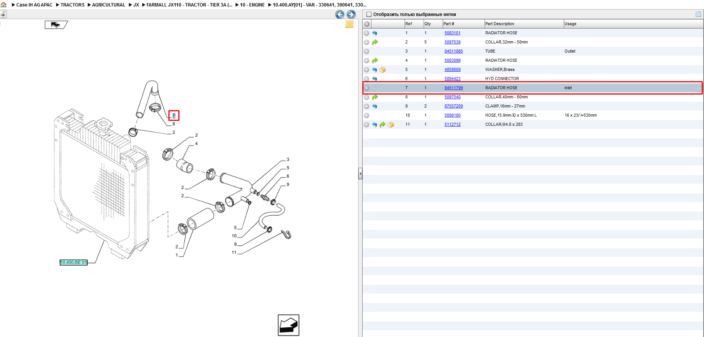Click plus icon for CLAMP row
Image resolution: width=704 pixels, height=337 pixels.
click(366, 106)
